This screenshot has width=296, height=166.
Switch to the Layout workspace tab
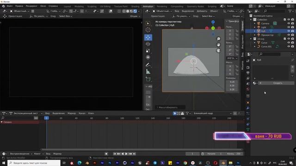pyautogui.click(x=67, y=6)
